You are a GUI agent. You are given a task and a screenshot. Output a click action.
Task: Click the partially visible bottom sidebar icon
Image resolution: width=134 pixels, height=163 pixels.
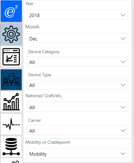coord(11,161)
